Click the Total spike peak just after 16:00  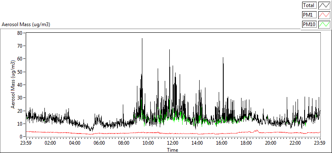coord(223,58)
